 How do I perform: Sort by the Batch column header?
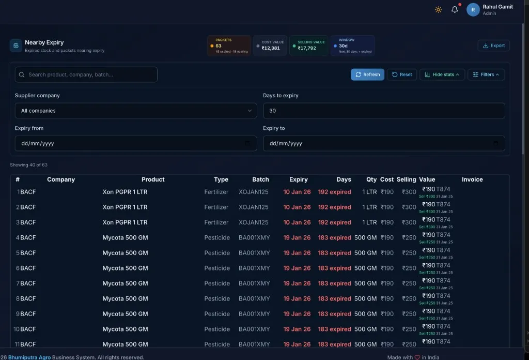260,179
